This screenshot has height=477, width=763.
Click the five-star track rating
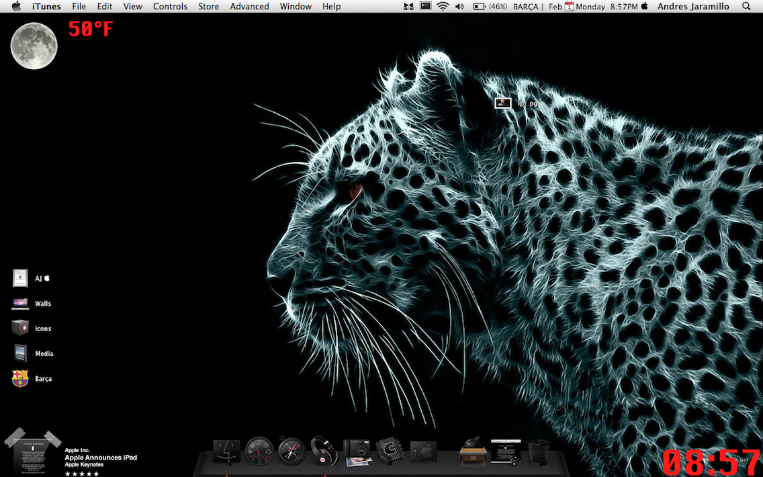click(x=82, y=474)
